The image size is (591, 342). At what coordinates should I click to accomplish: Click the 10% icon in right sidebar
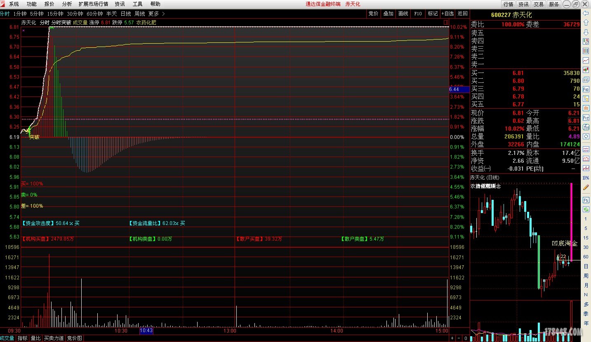pyautogui.click(x=586, y=178)
